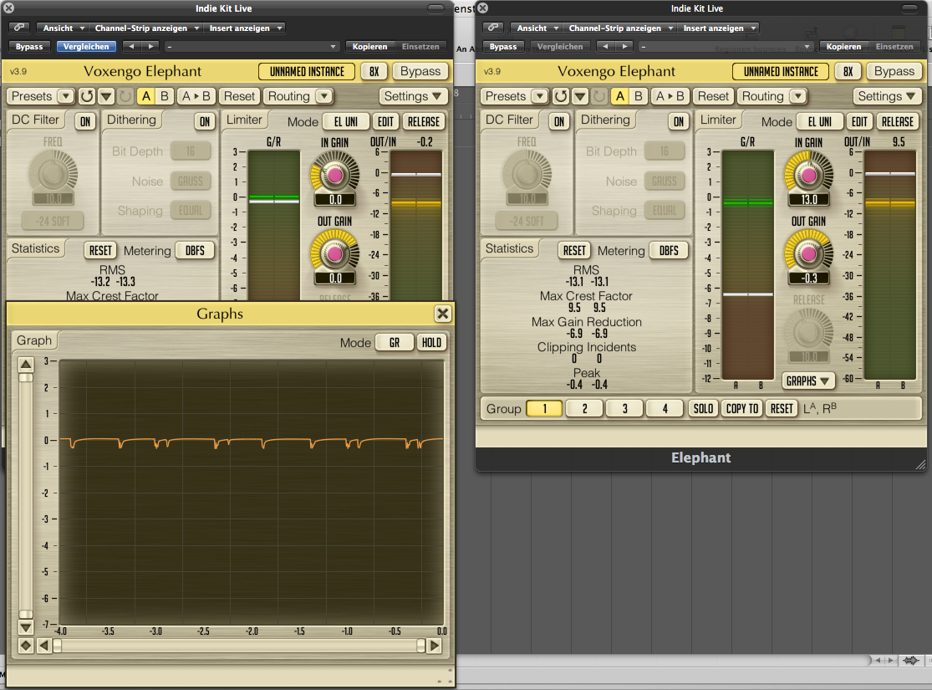Select Group 3
The height and width of the screenshot is (690, 932).
pyautogui.click(x=624, y=409)
